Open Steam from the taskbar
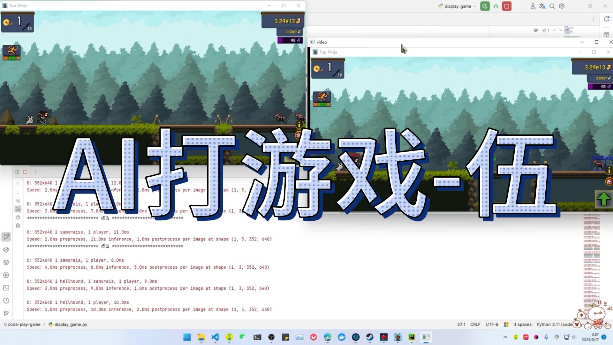Viewport: 613px width, 345px height. point(370,337)
